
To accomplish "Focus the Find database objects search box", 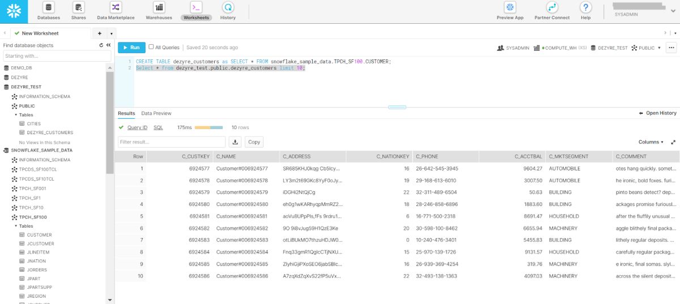I will 57,56.
